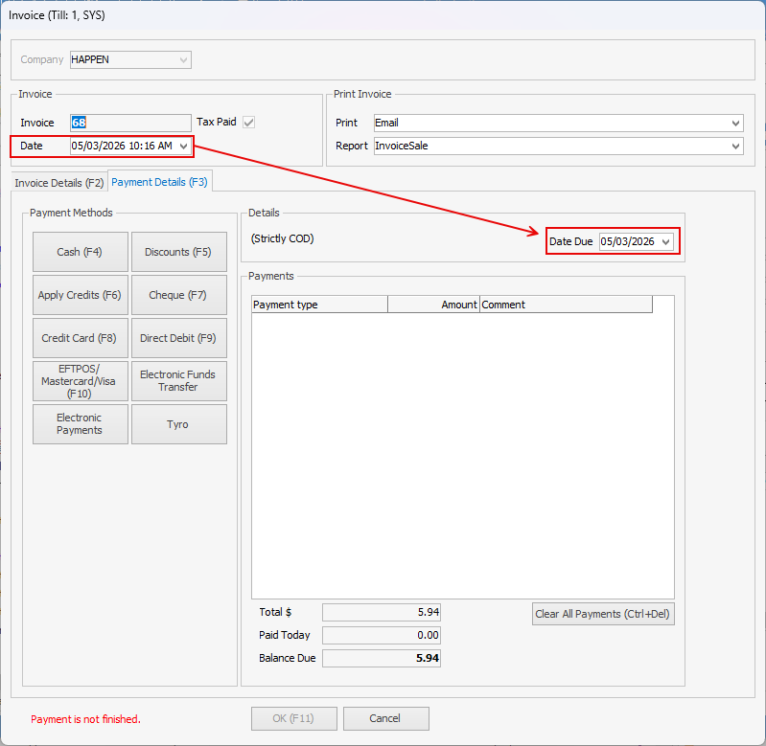
Task: Click the Invoice number field
Action: 130,123
